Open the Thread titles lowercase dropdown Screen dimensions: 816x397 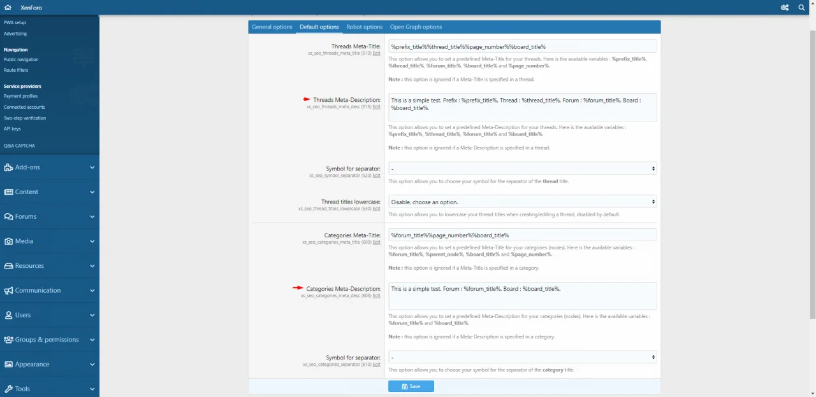click(522, 202)
